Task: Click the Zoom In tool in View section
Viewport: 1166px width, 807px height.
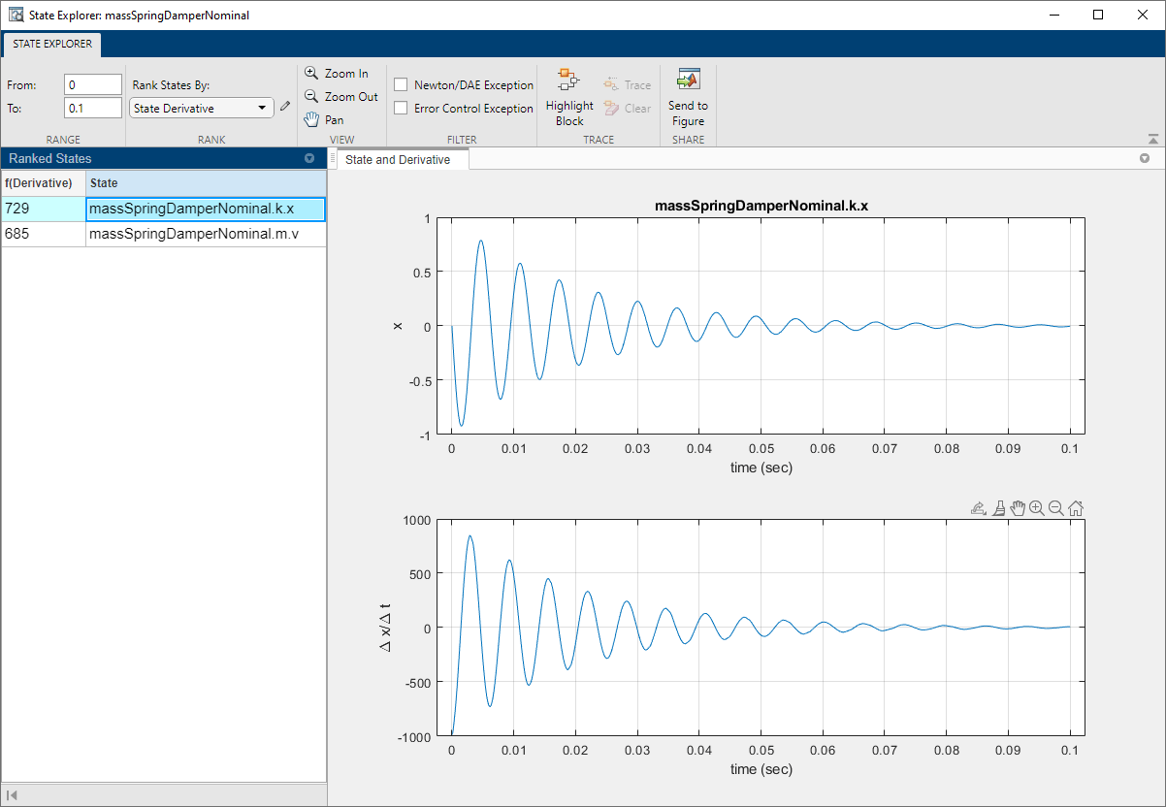Action: tap(337, 74)
